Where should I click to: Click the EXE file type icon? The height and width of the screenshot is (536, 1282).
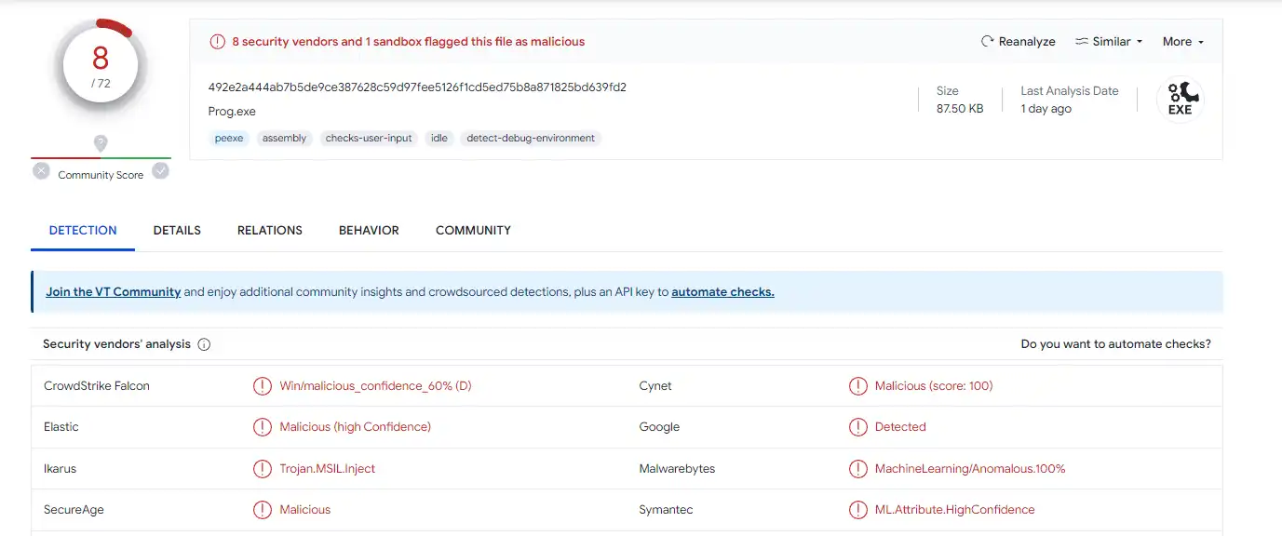[1180, 100]
